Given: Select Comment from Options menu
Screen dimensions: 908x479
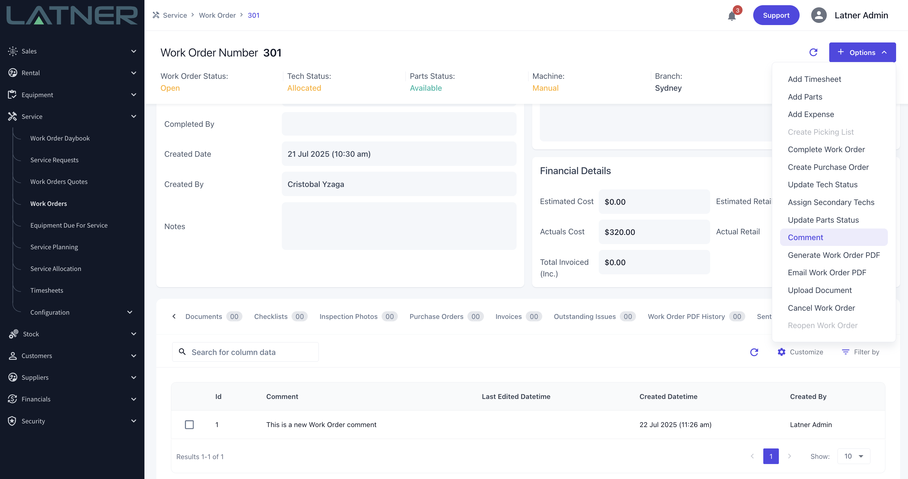Looking at the screenshot, I should [x=805, y=237].
